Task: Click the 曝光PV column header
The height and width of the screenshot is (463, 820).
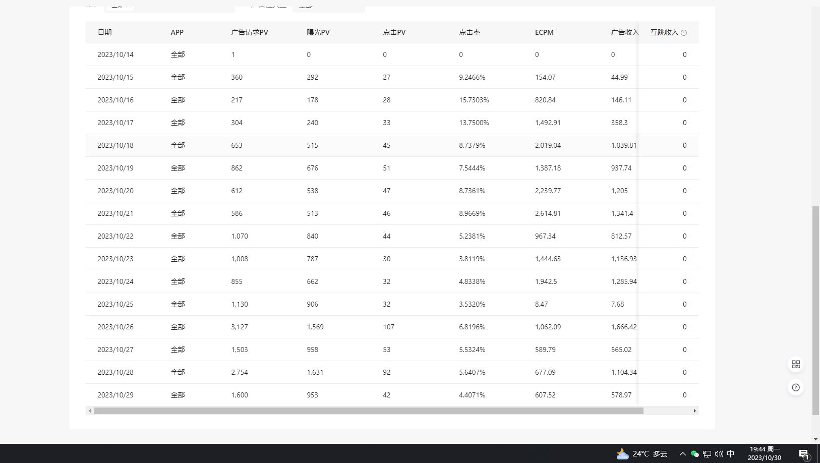Action: (x=318, y=32)
